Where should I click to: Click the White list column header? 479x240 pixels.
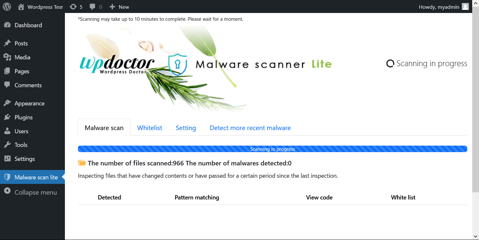[403, 197]
